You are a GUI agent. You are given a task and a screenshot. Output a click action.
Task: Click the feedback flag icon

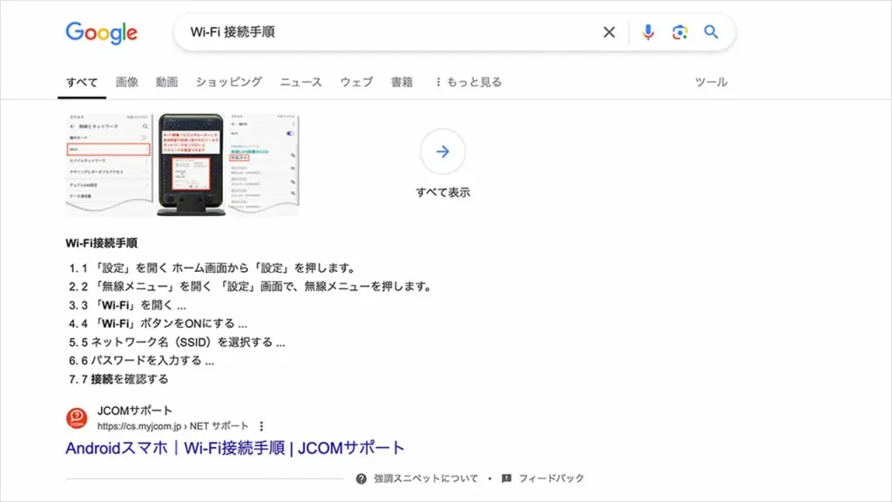(506, 478)
